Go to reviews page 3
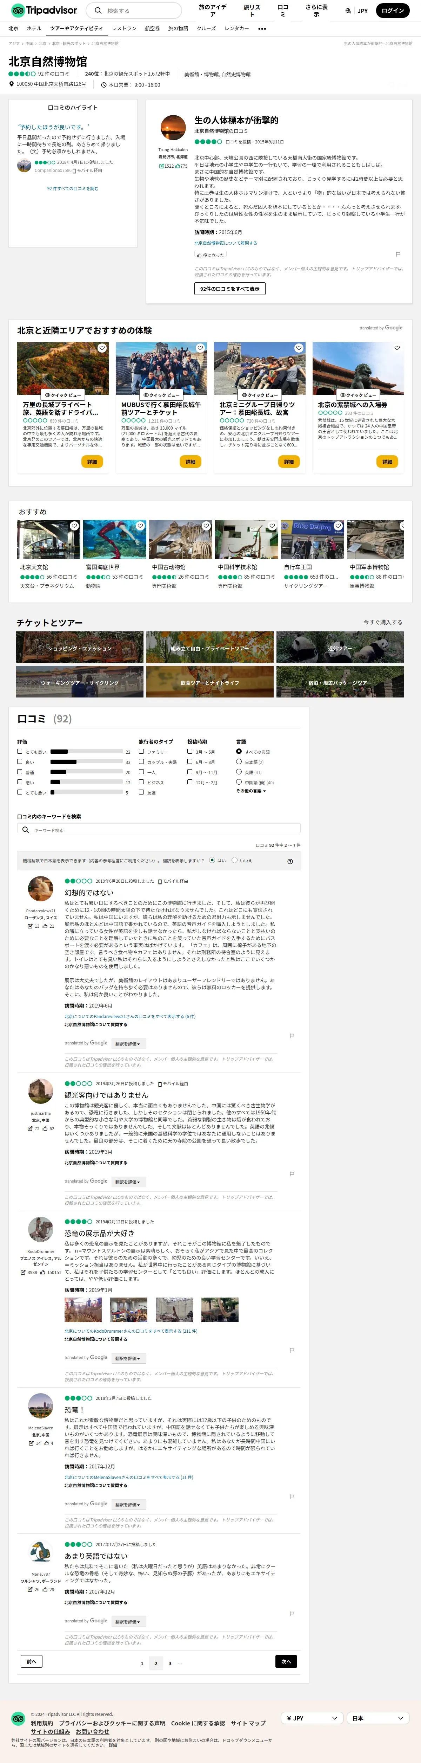The width and height of the screenshot is (421, 1763). [170, 1663]
